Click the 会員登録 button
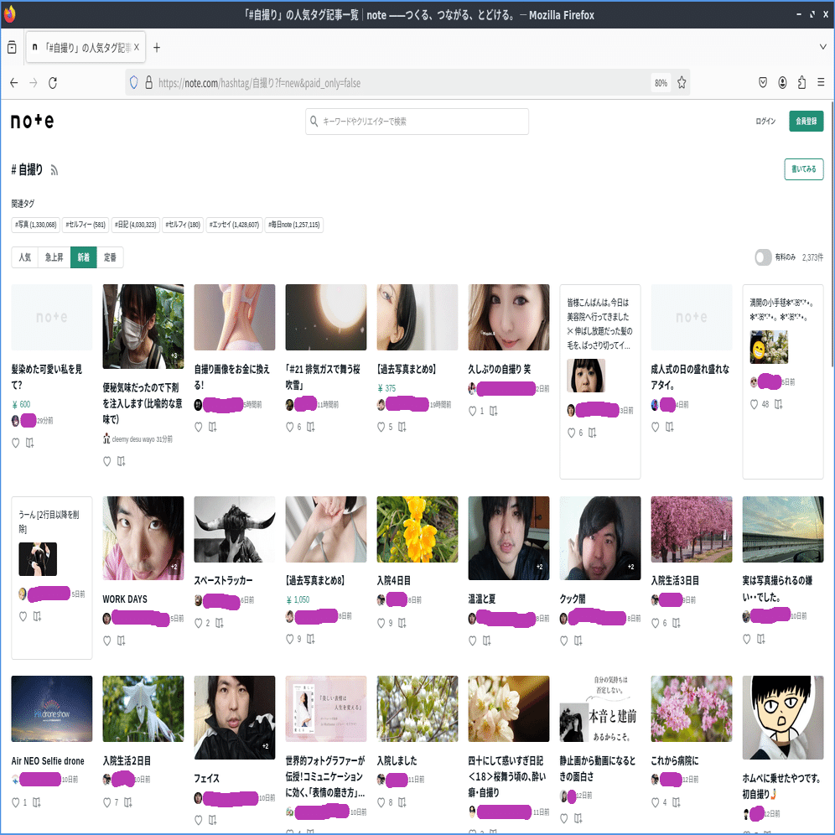This screenshot has height=835, width=835. pos(806,121)
